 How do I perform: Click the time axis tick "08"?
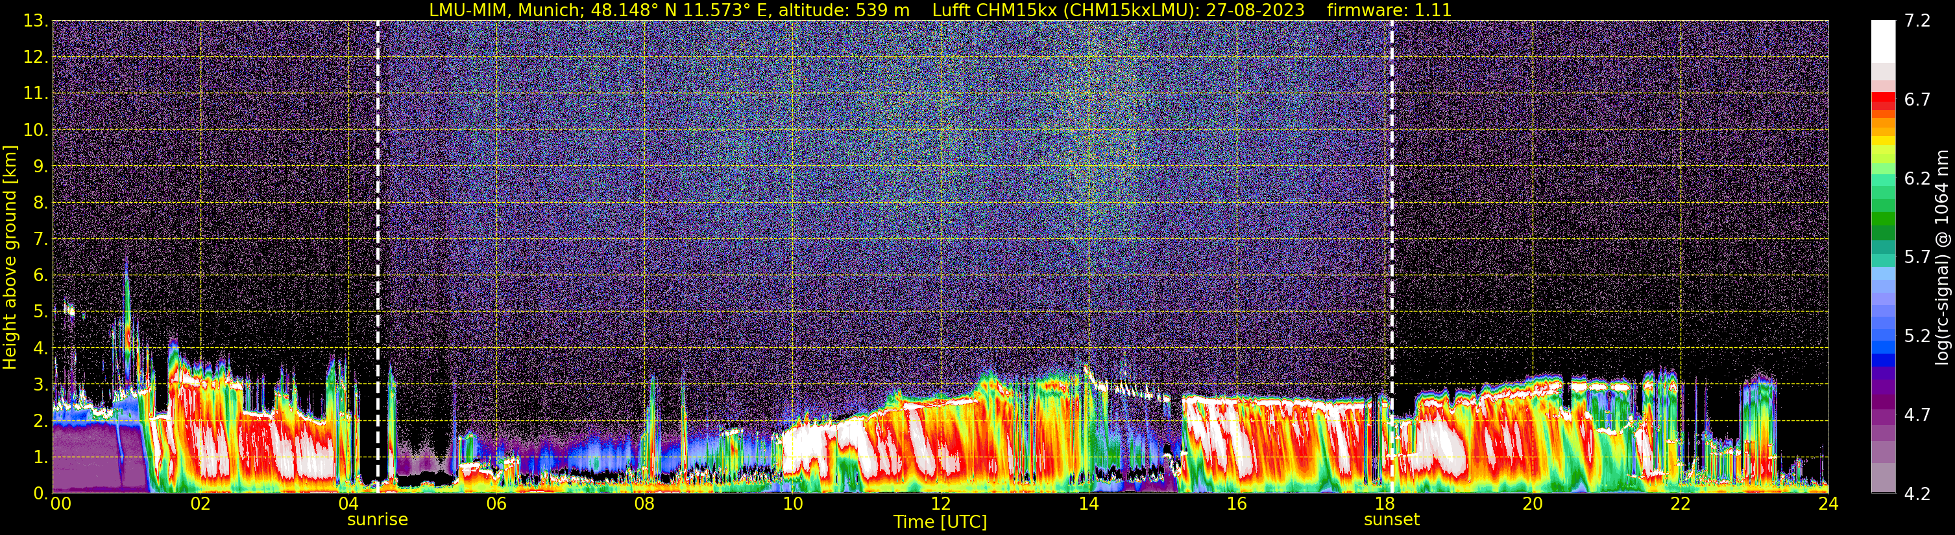point(644,505)
